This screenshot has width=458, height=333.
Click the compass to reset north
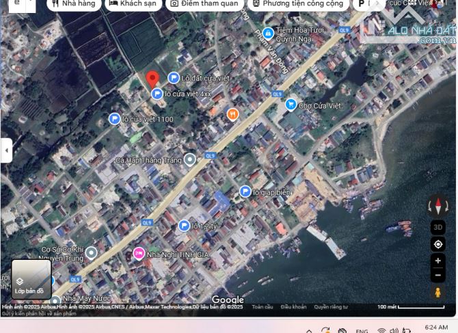[438, 205]
